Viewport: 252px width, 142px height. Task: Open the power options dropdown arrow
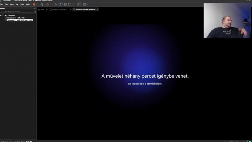click(37, 4)
